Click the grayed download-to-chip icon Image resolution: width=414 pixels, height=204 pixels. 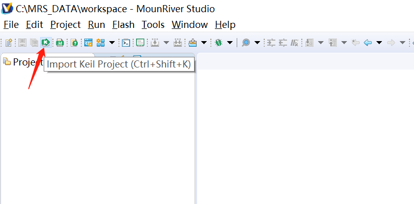point(155,43)
